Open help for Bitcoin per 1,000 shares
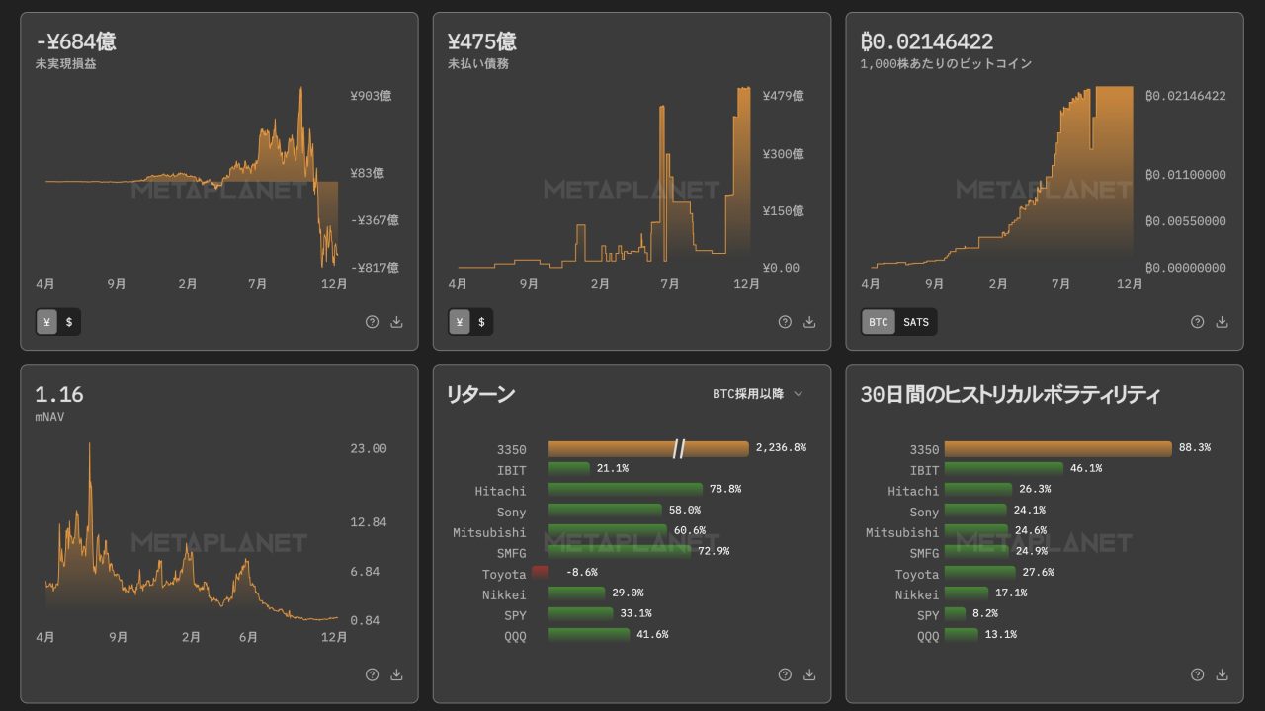This screenshot has width=1265, height=711. tap(1197, 322)
